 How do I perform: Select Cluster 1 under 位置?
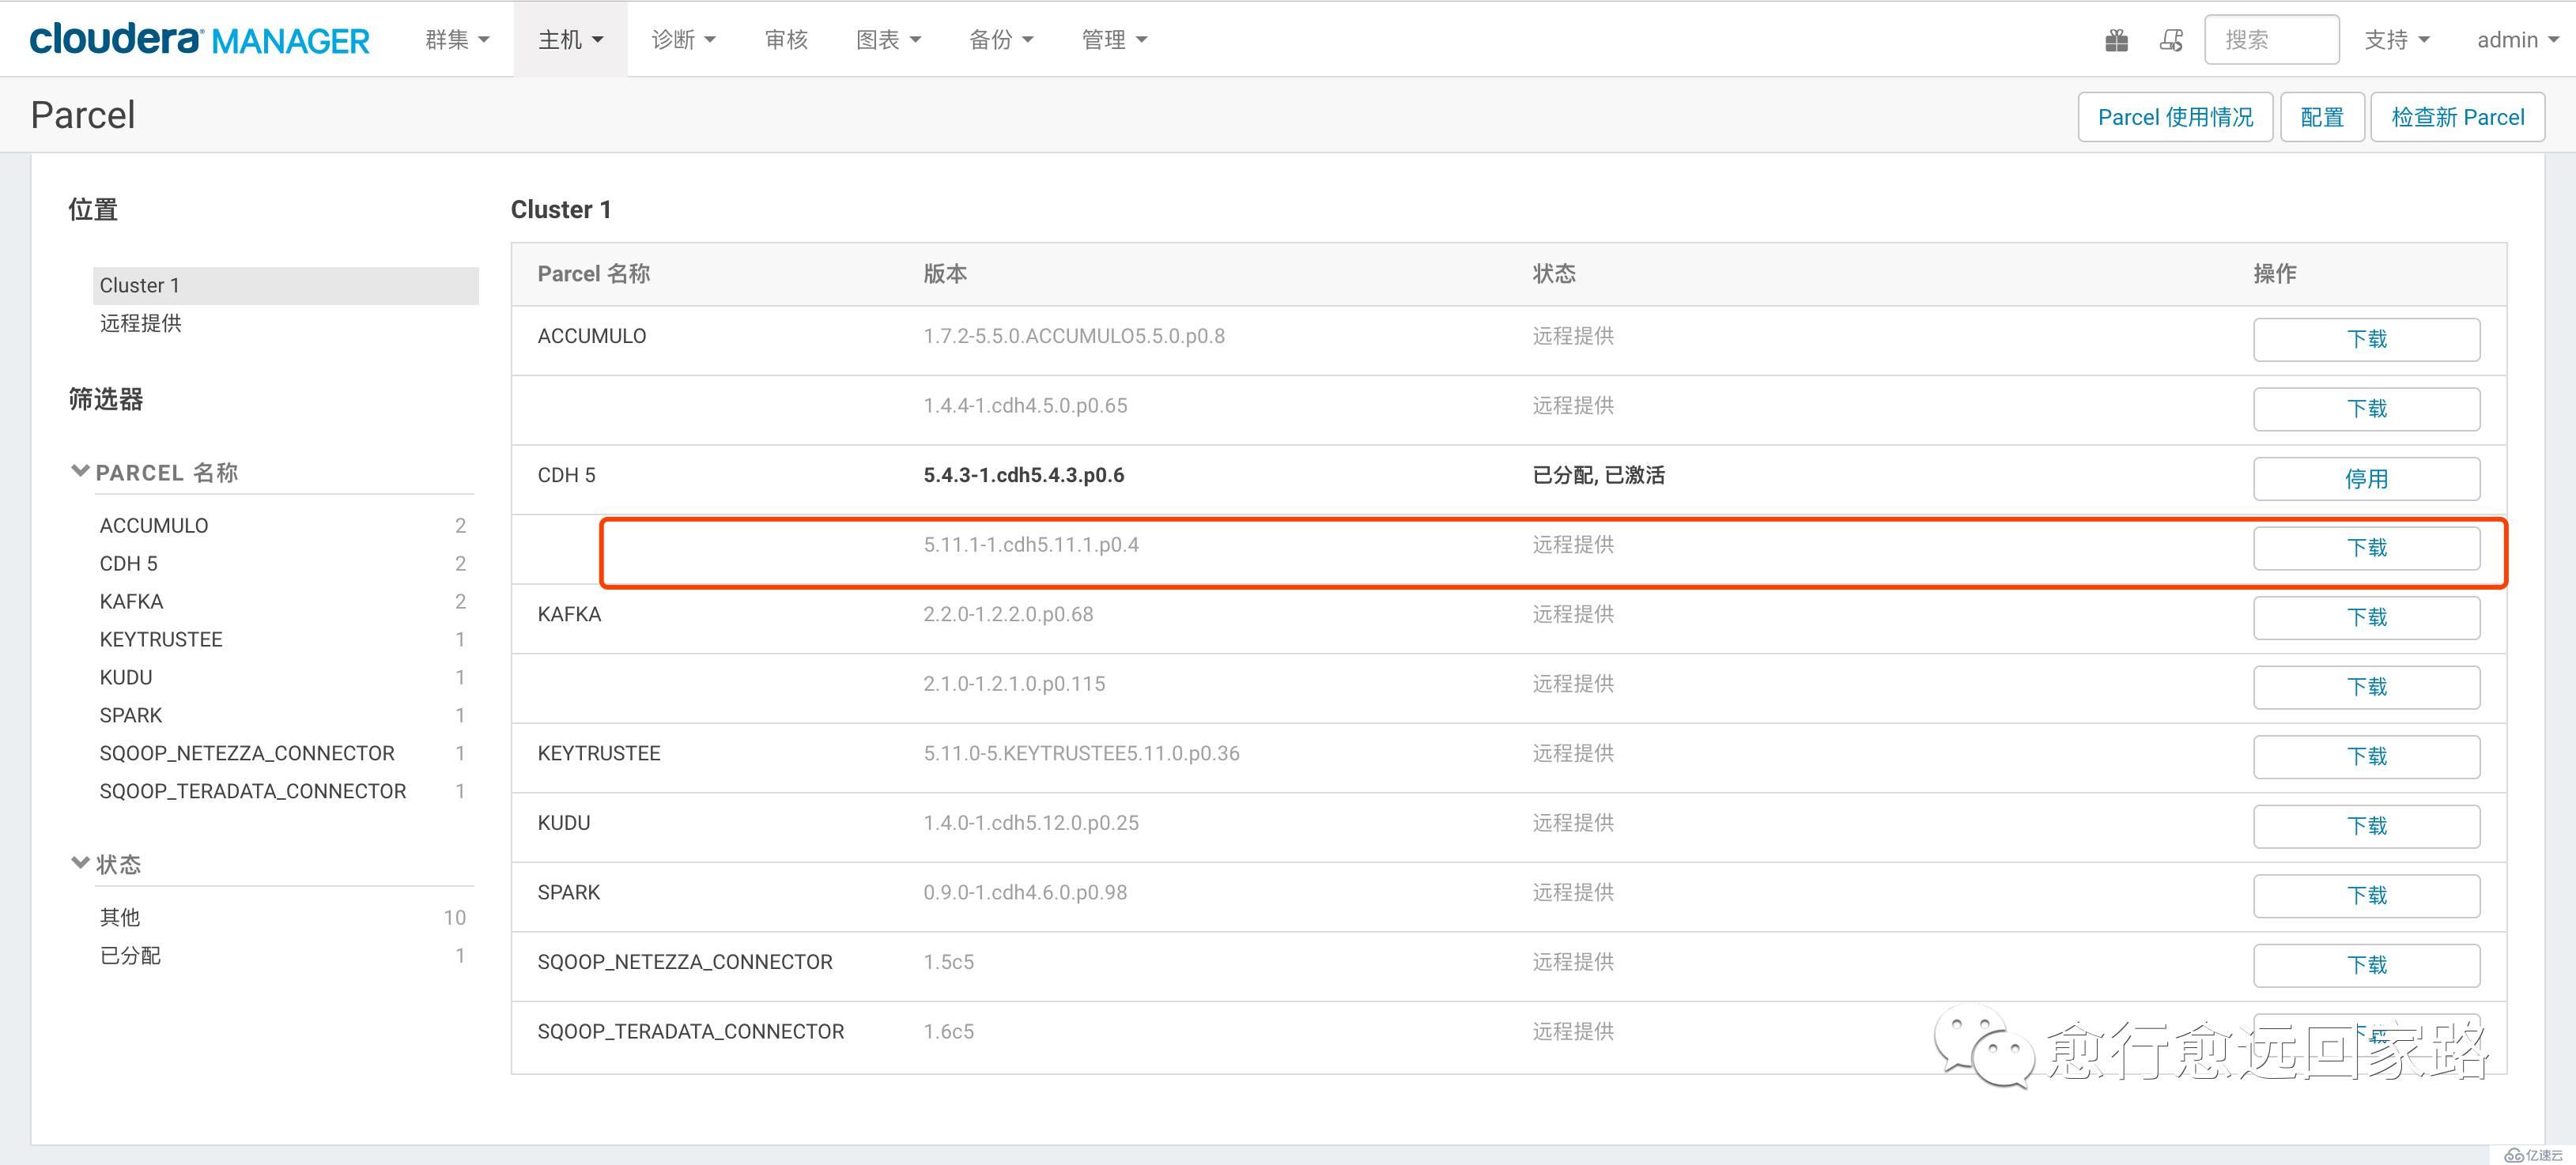point(286,285)
